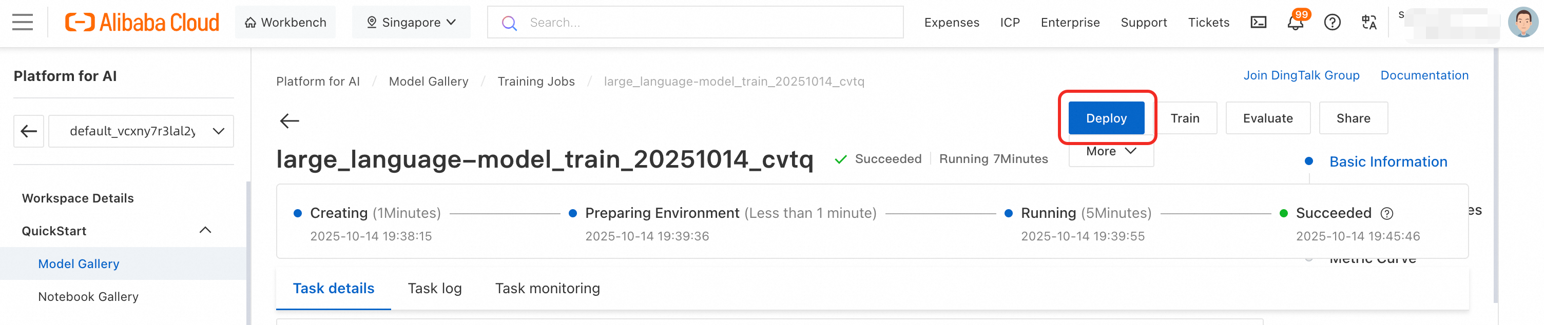Open the hamburger navigation menu
The width and height of the screenshot is (1544, 325).
tap(23, 23)
